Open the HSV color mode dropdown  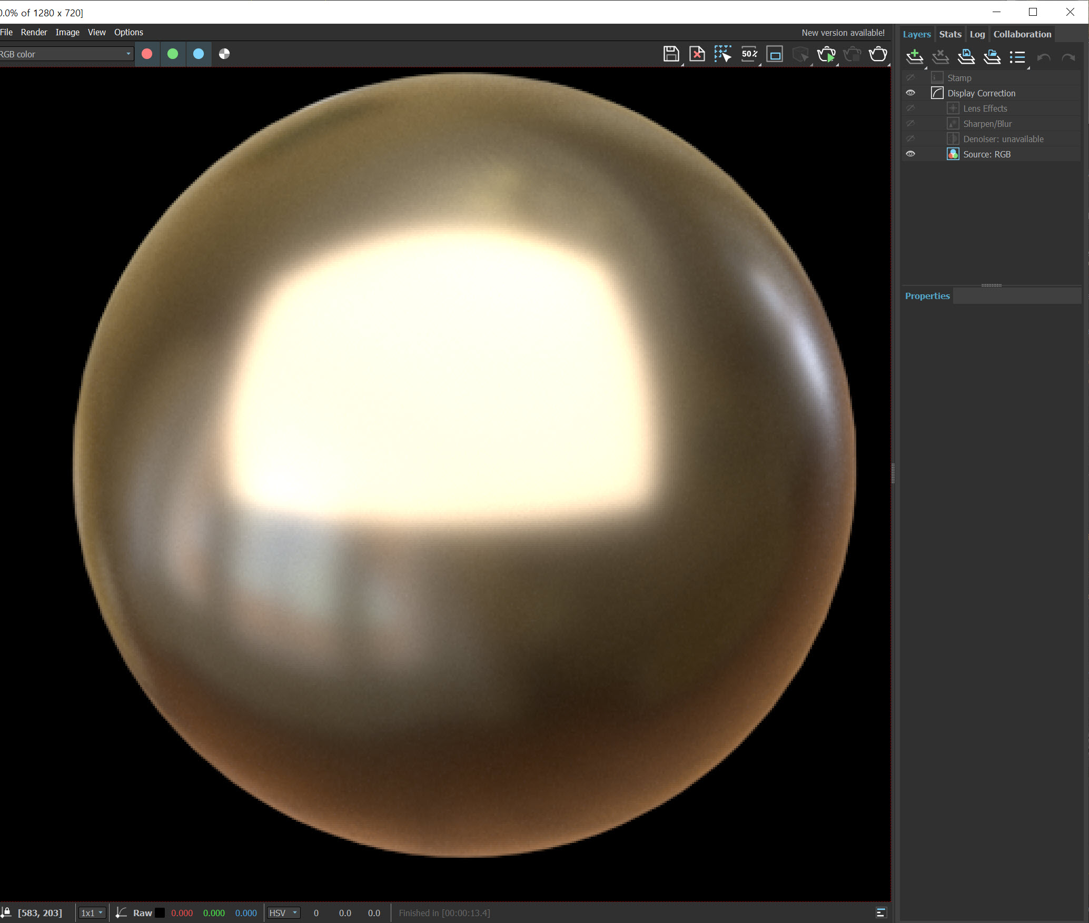pos(283,913)
